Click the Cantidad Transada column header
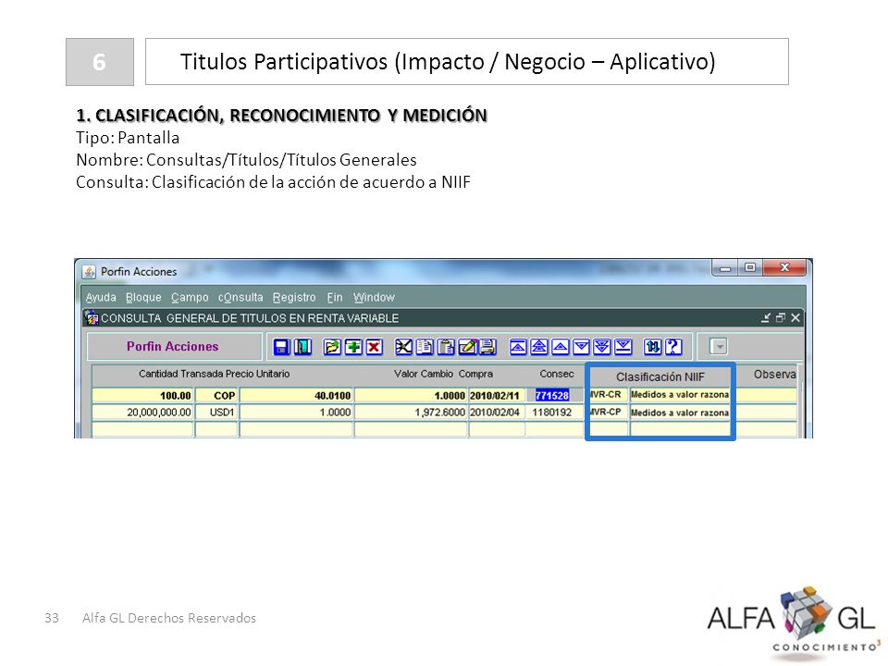This screenshot has height=666, width=888. pos(181,374)
